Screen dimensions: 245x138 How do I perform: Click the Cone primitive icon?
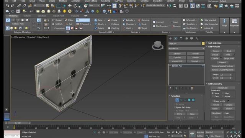(x=59, y=11)
